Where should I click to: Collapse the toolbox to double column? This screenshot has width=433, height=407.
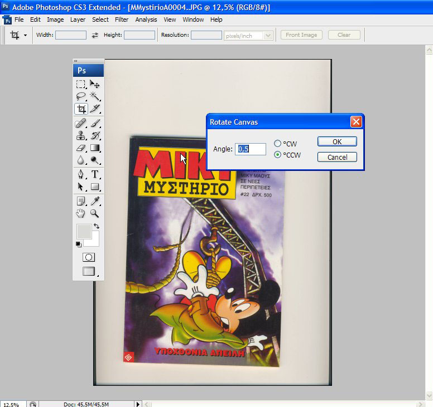(75, 61)
